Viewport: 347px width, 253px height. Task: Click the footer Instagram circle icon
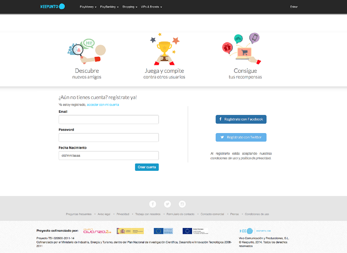(182, 204)
